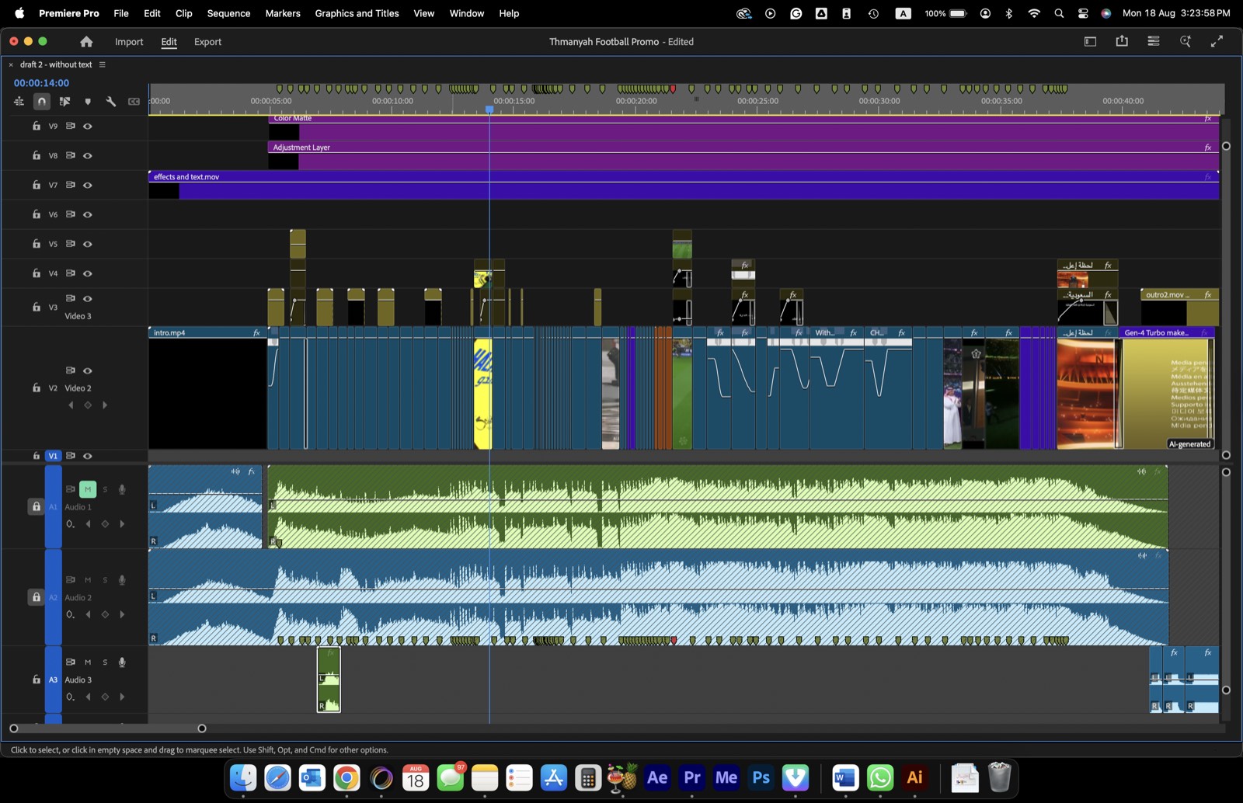Toggle sync lock on track V9
The height and width of the screenshot is (803, 1243).
[x=71, y=126]
